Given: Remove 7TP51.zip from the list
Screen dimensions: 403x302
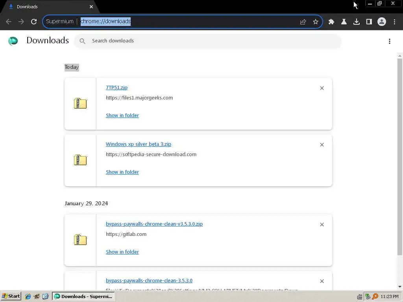Looking at the screenshot, I should 322,88.
